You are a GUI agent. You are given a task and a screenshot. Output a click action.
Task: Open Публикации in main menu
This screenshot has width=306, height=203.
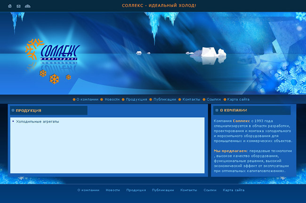pyautogui.click(x=165, y=99)
